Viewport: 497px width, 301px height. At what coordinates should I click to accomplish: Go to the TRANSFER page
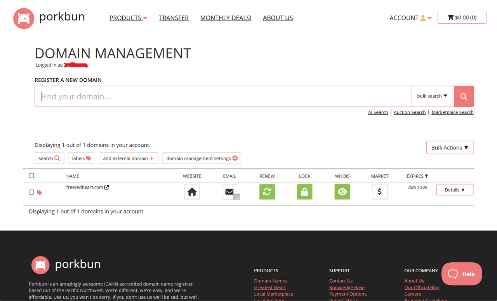[174, 18]
